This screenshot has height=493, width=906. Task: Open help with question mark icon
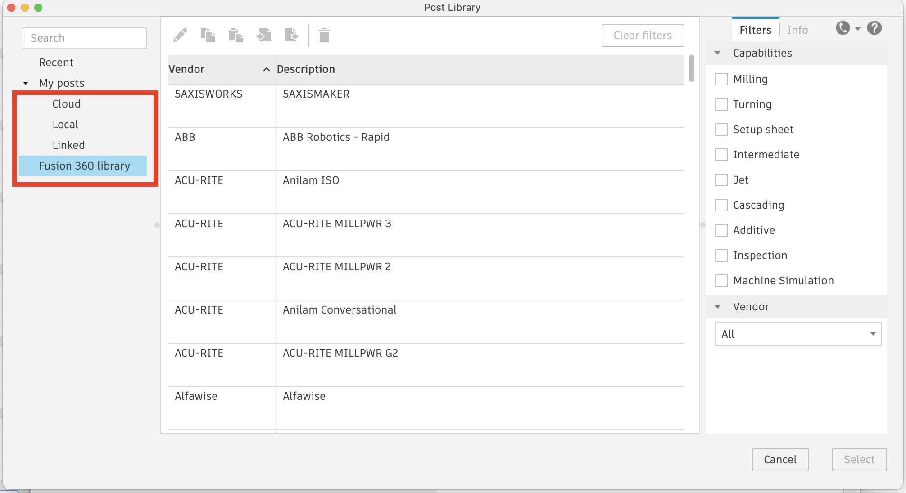coord(874,28)
